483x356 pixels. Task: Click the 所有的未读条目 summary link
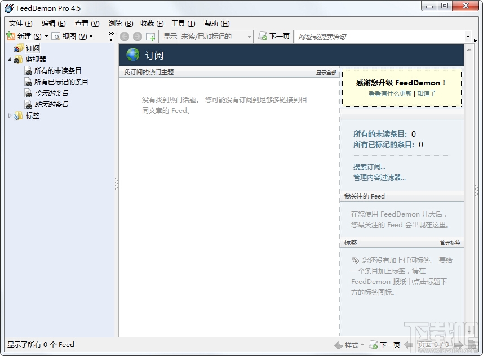pyautogui.click(x=380, y=134)
